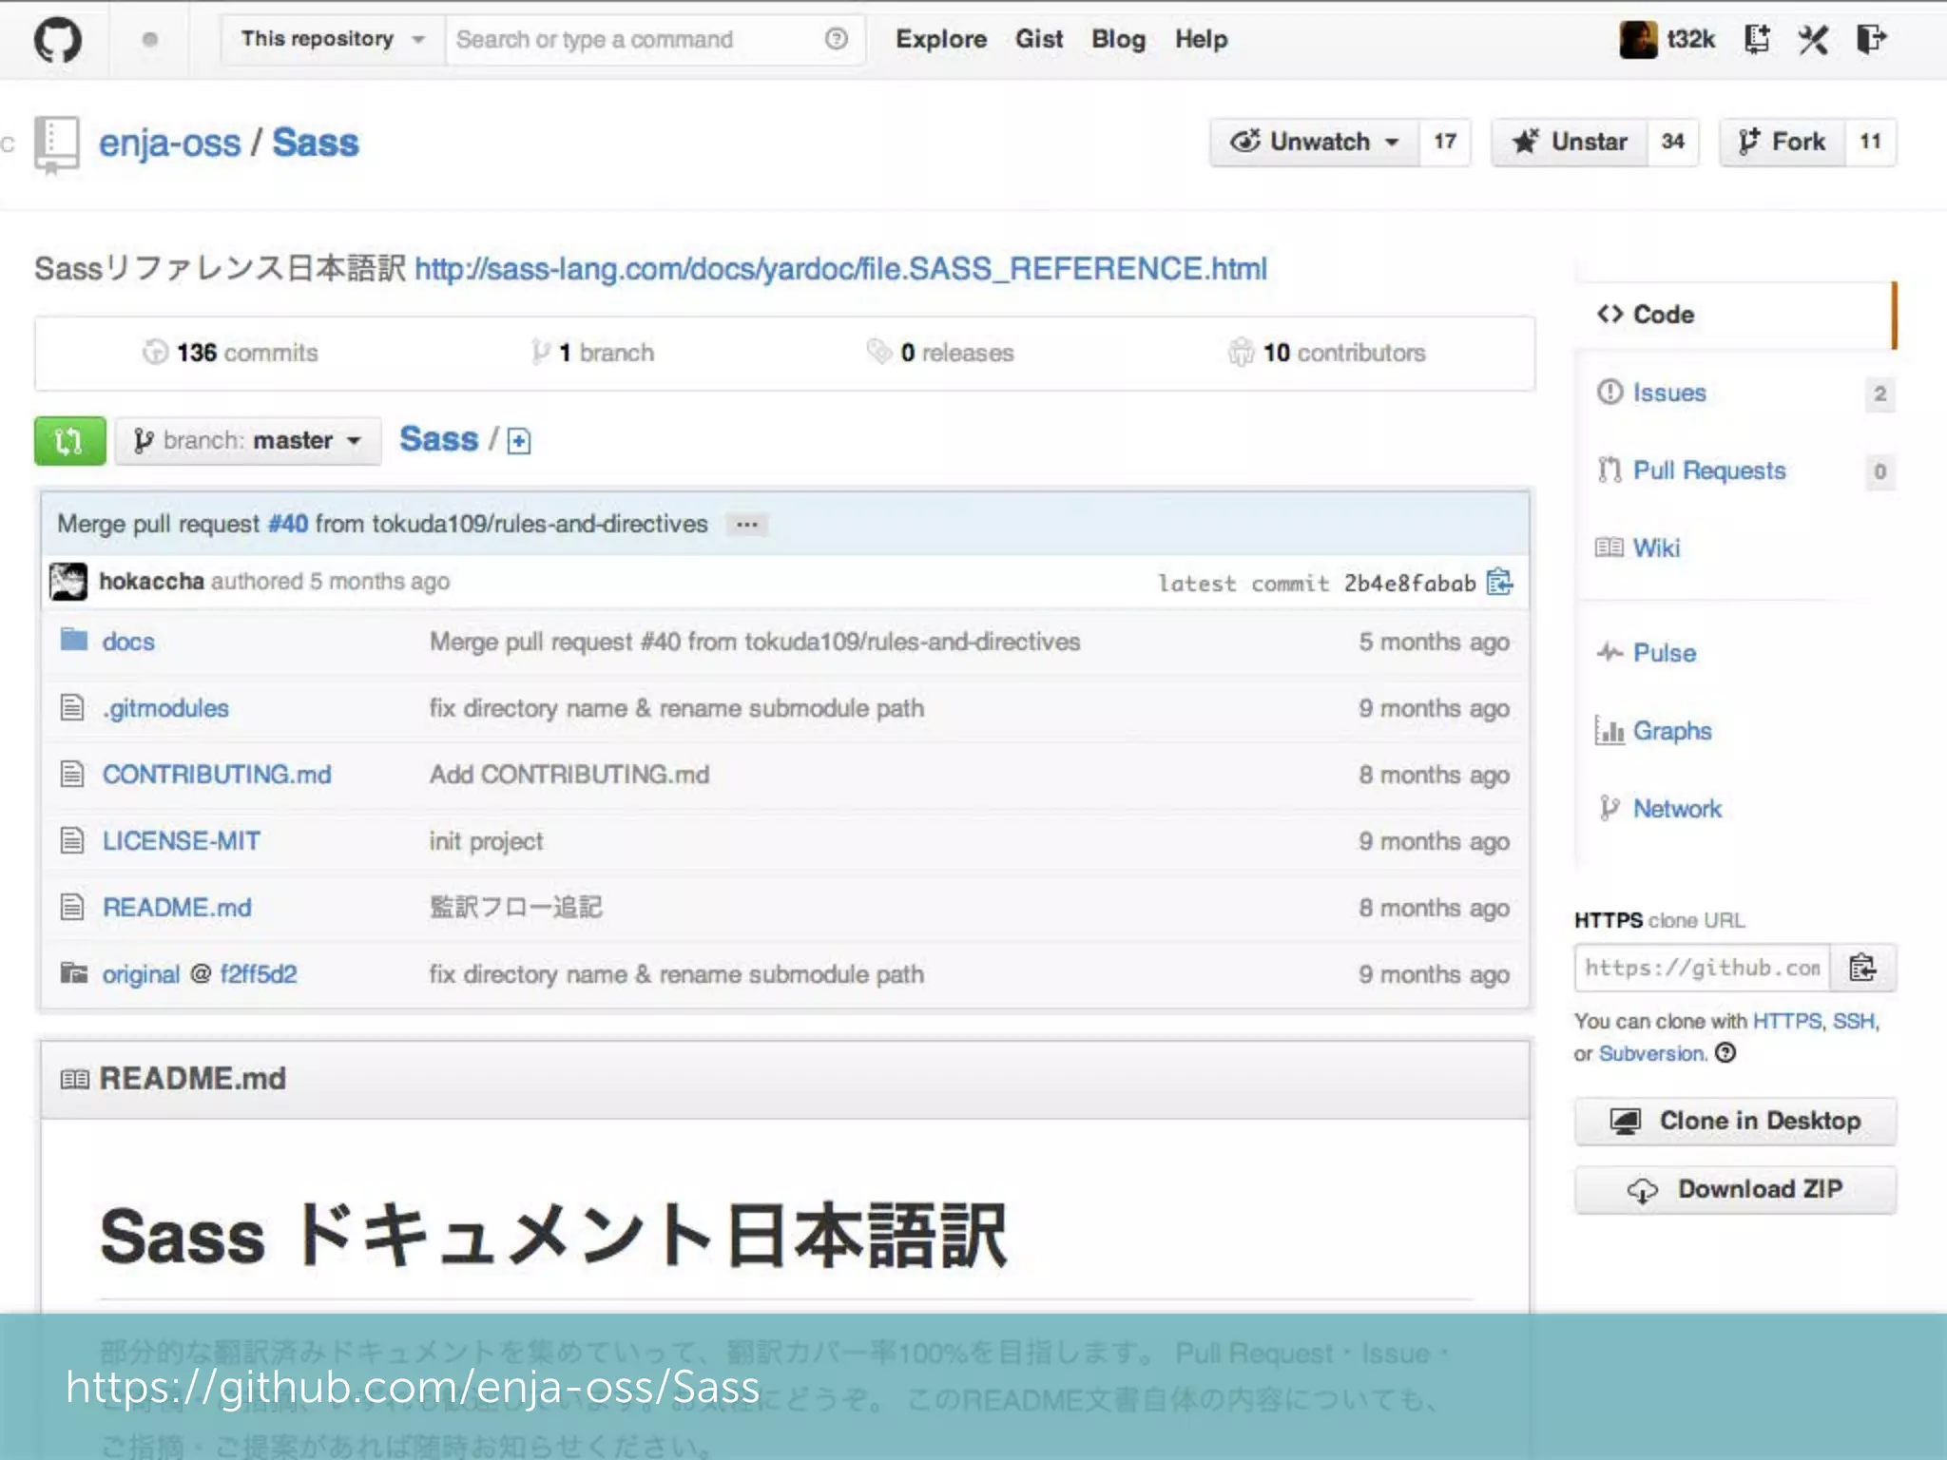Click Clone in Desktop button
This screenshot has height=1460, width=1947.
1735,1121
